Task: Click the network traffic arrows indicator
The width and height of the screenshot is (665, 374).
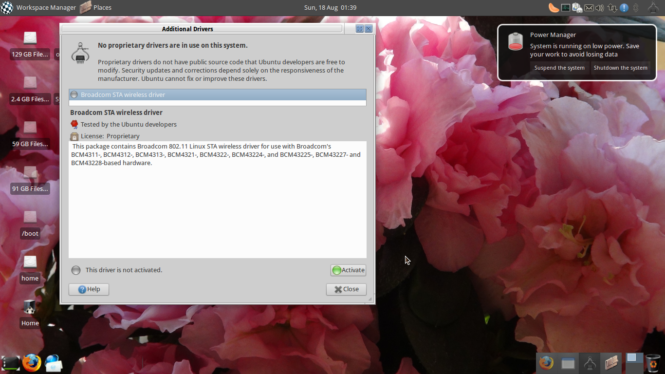Action: coord(612,8)
